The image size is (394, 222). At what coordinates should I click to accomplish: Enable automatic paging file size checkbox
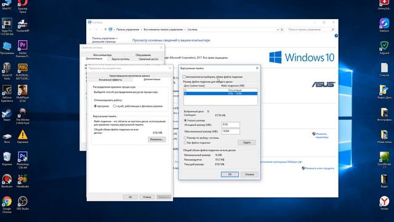(x=184, y=76)
